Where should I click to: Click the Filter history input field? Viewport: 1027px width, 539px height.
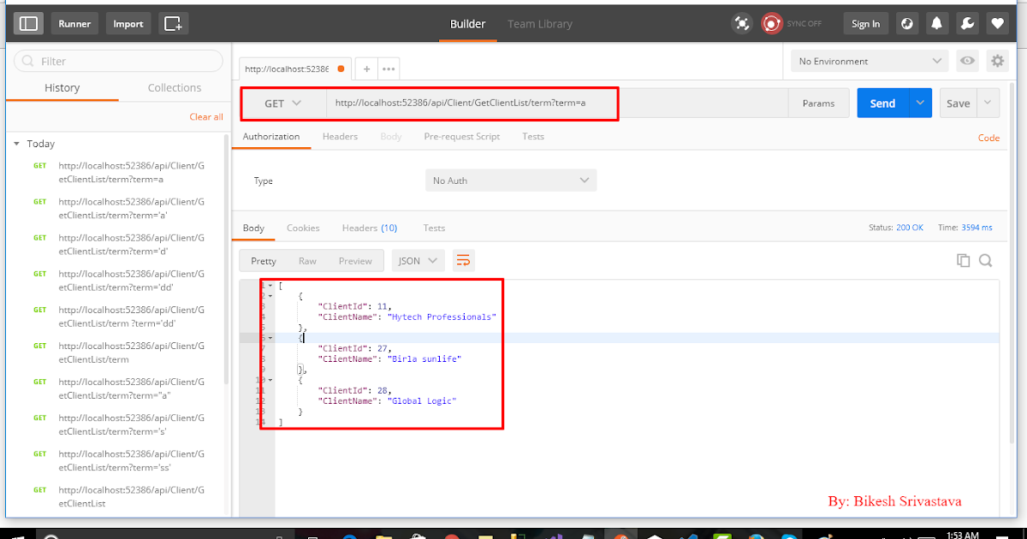(117, 62)
